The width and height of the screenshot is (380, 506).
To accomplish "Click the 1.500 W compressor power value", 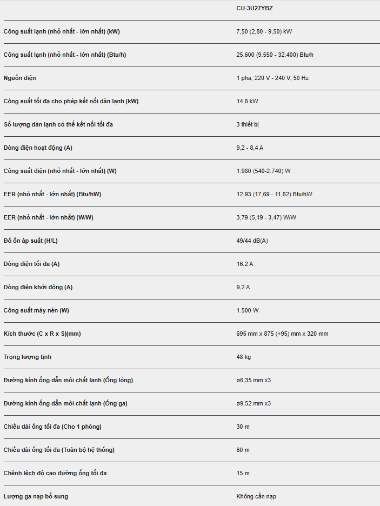I will point(248,310).
